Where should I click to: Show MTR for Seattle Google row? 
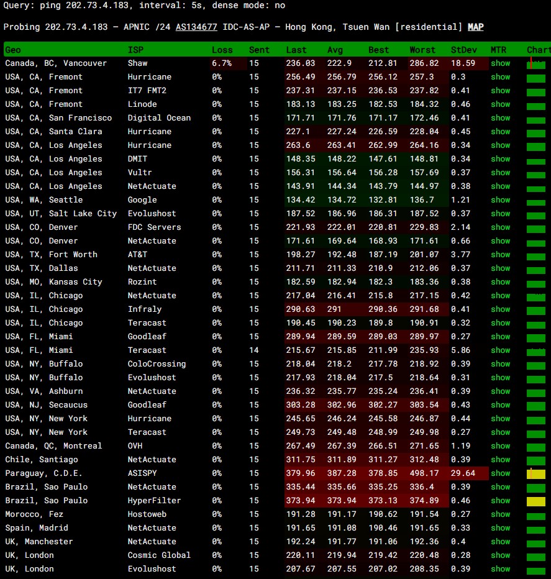501,200
